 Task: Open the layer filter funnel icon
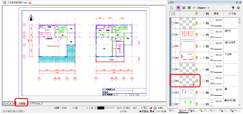[233, 8]
